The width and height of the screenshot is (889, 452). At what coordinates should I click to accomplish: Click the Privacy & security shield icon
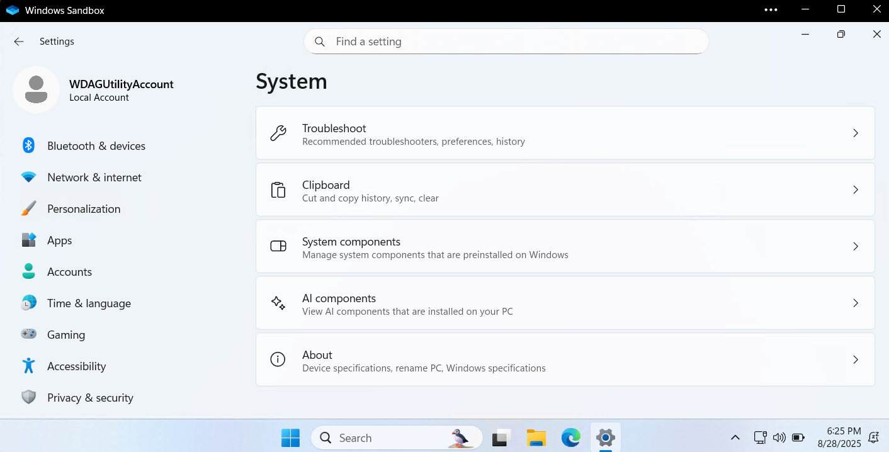coord(28,397)
